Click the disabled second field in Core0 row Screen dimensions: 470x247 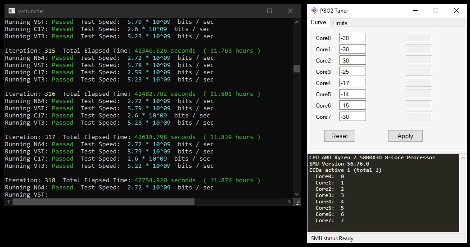[x=419, y=38]
